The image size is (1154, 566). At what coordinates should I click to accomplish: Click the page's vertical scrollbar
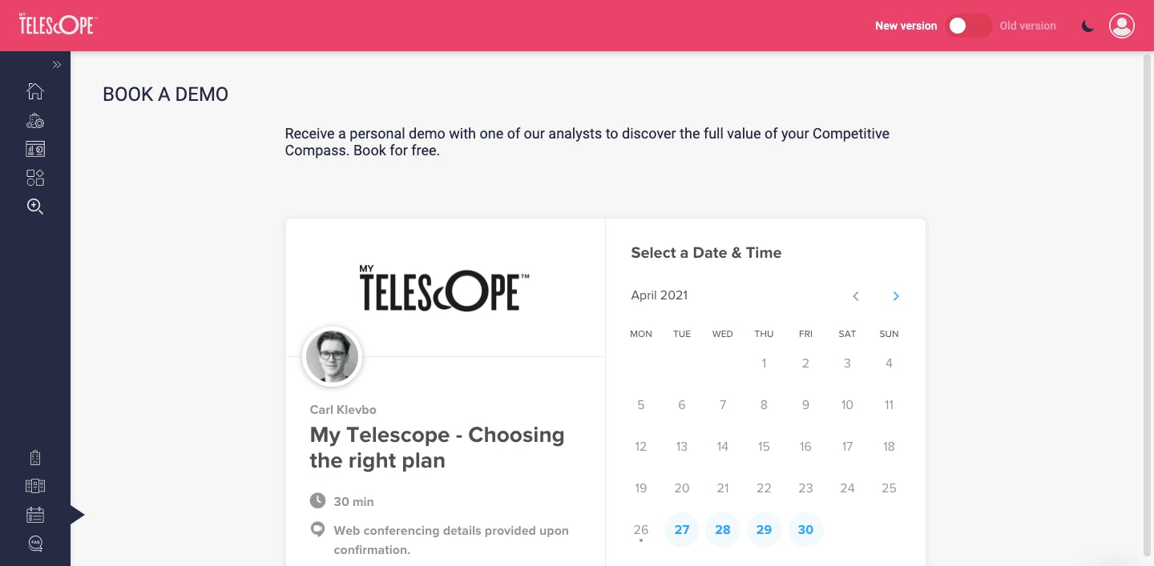(x=1147, y=304)
